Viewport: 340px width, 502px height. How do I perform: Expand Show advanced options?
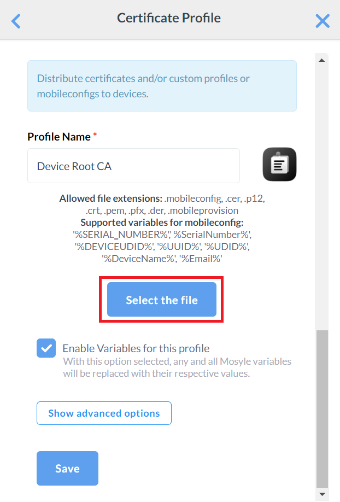click(104, 413)
